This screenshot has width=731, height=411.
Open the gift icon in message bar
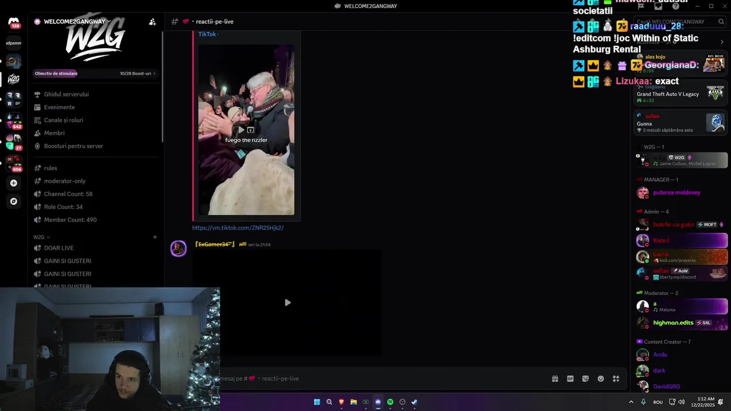pos(555,378)
